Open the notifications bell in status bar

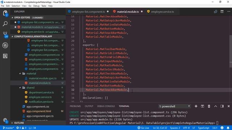228,128
